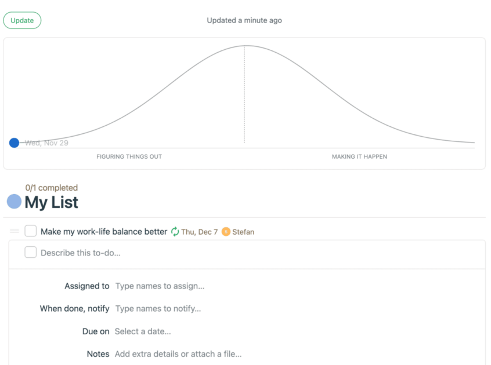Click Stefan's avatar on the to-do row
The width and height of the screenshot is (491, 365).
pyautogui.click(x=226, y=232)
